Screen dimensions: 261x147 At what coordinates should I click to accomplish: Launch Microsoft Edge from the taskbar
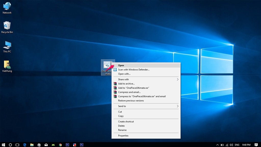coord(25,145)
